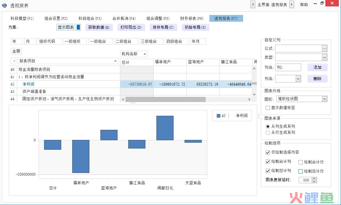
Task: Click the horizontal scrollbar left arrow
Action: coord(123,100)
